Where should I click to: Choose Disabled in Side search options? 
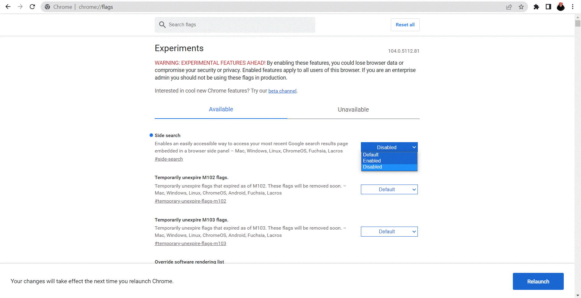click(x=389, y=167)
